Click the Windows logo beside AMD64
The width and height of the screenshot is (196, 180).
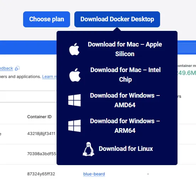click(74, 100)
